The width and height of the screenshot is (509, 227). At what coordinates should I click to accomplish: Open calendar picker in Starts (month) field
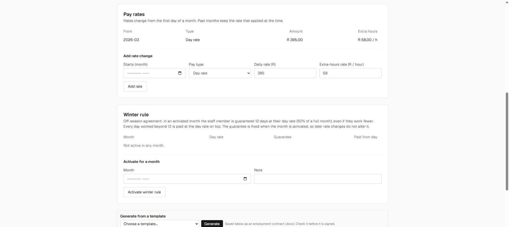click(x=180, y=73)
